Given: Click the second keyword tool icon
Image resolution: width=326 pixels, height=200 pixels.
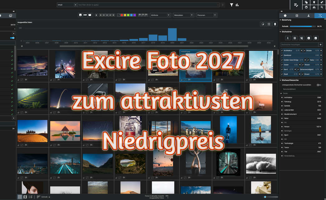Looking at the screenshot, I should click(295, 38).
